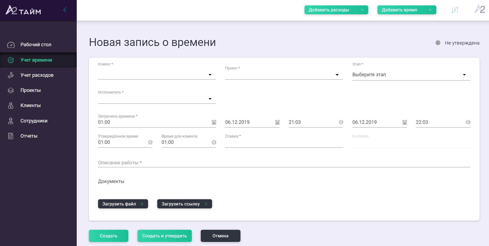This screenshot has height=246, width=489.
Task: Expand the Проект dropdown
Action: pyautogui.click(x=337, y=75)
